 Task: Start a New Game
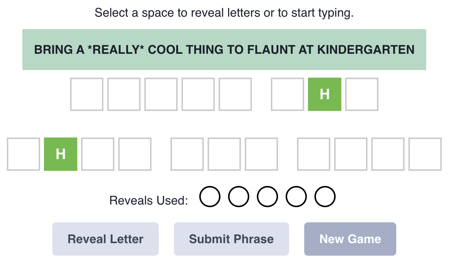pyautogui.click(x=350, y=239)
